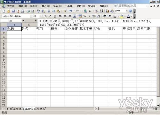The width and height of the screenshot is (160, 115).
Task: Click column B header
Action: [x=29, y=25]
